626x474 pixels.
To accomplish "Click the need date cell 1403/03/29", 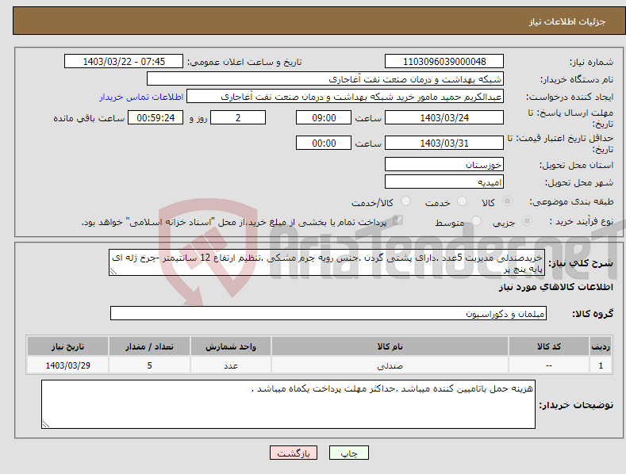I will 68,365.
